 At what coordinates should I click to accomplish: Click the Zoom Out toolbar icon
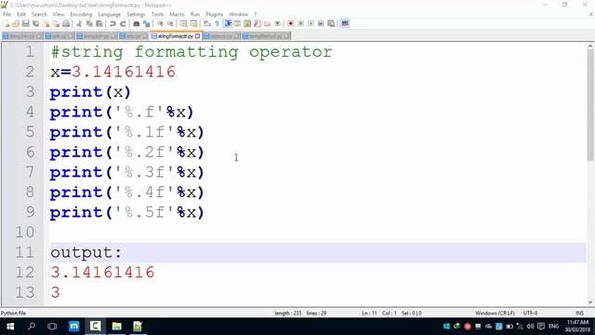click(170, 23)
